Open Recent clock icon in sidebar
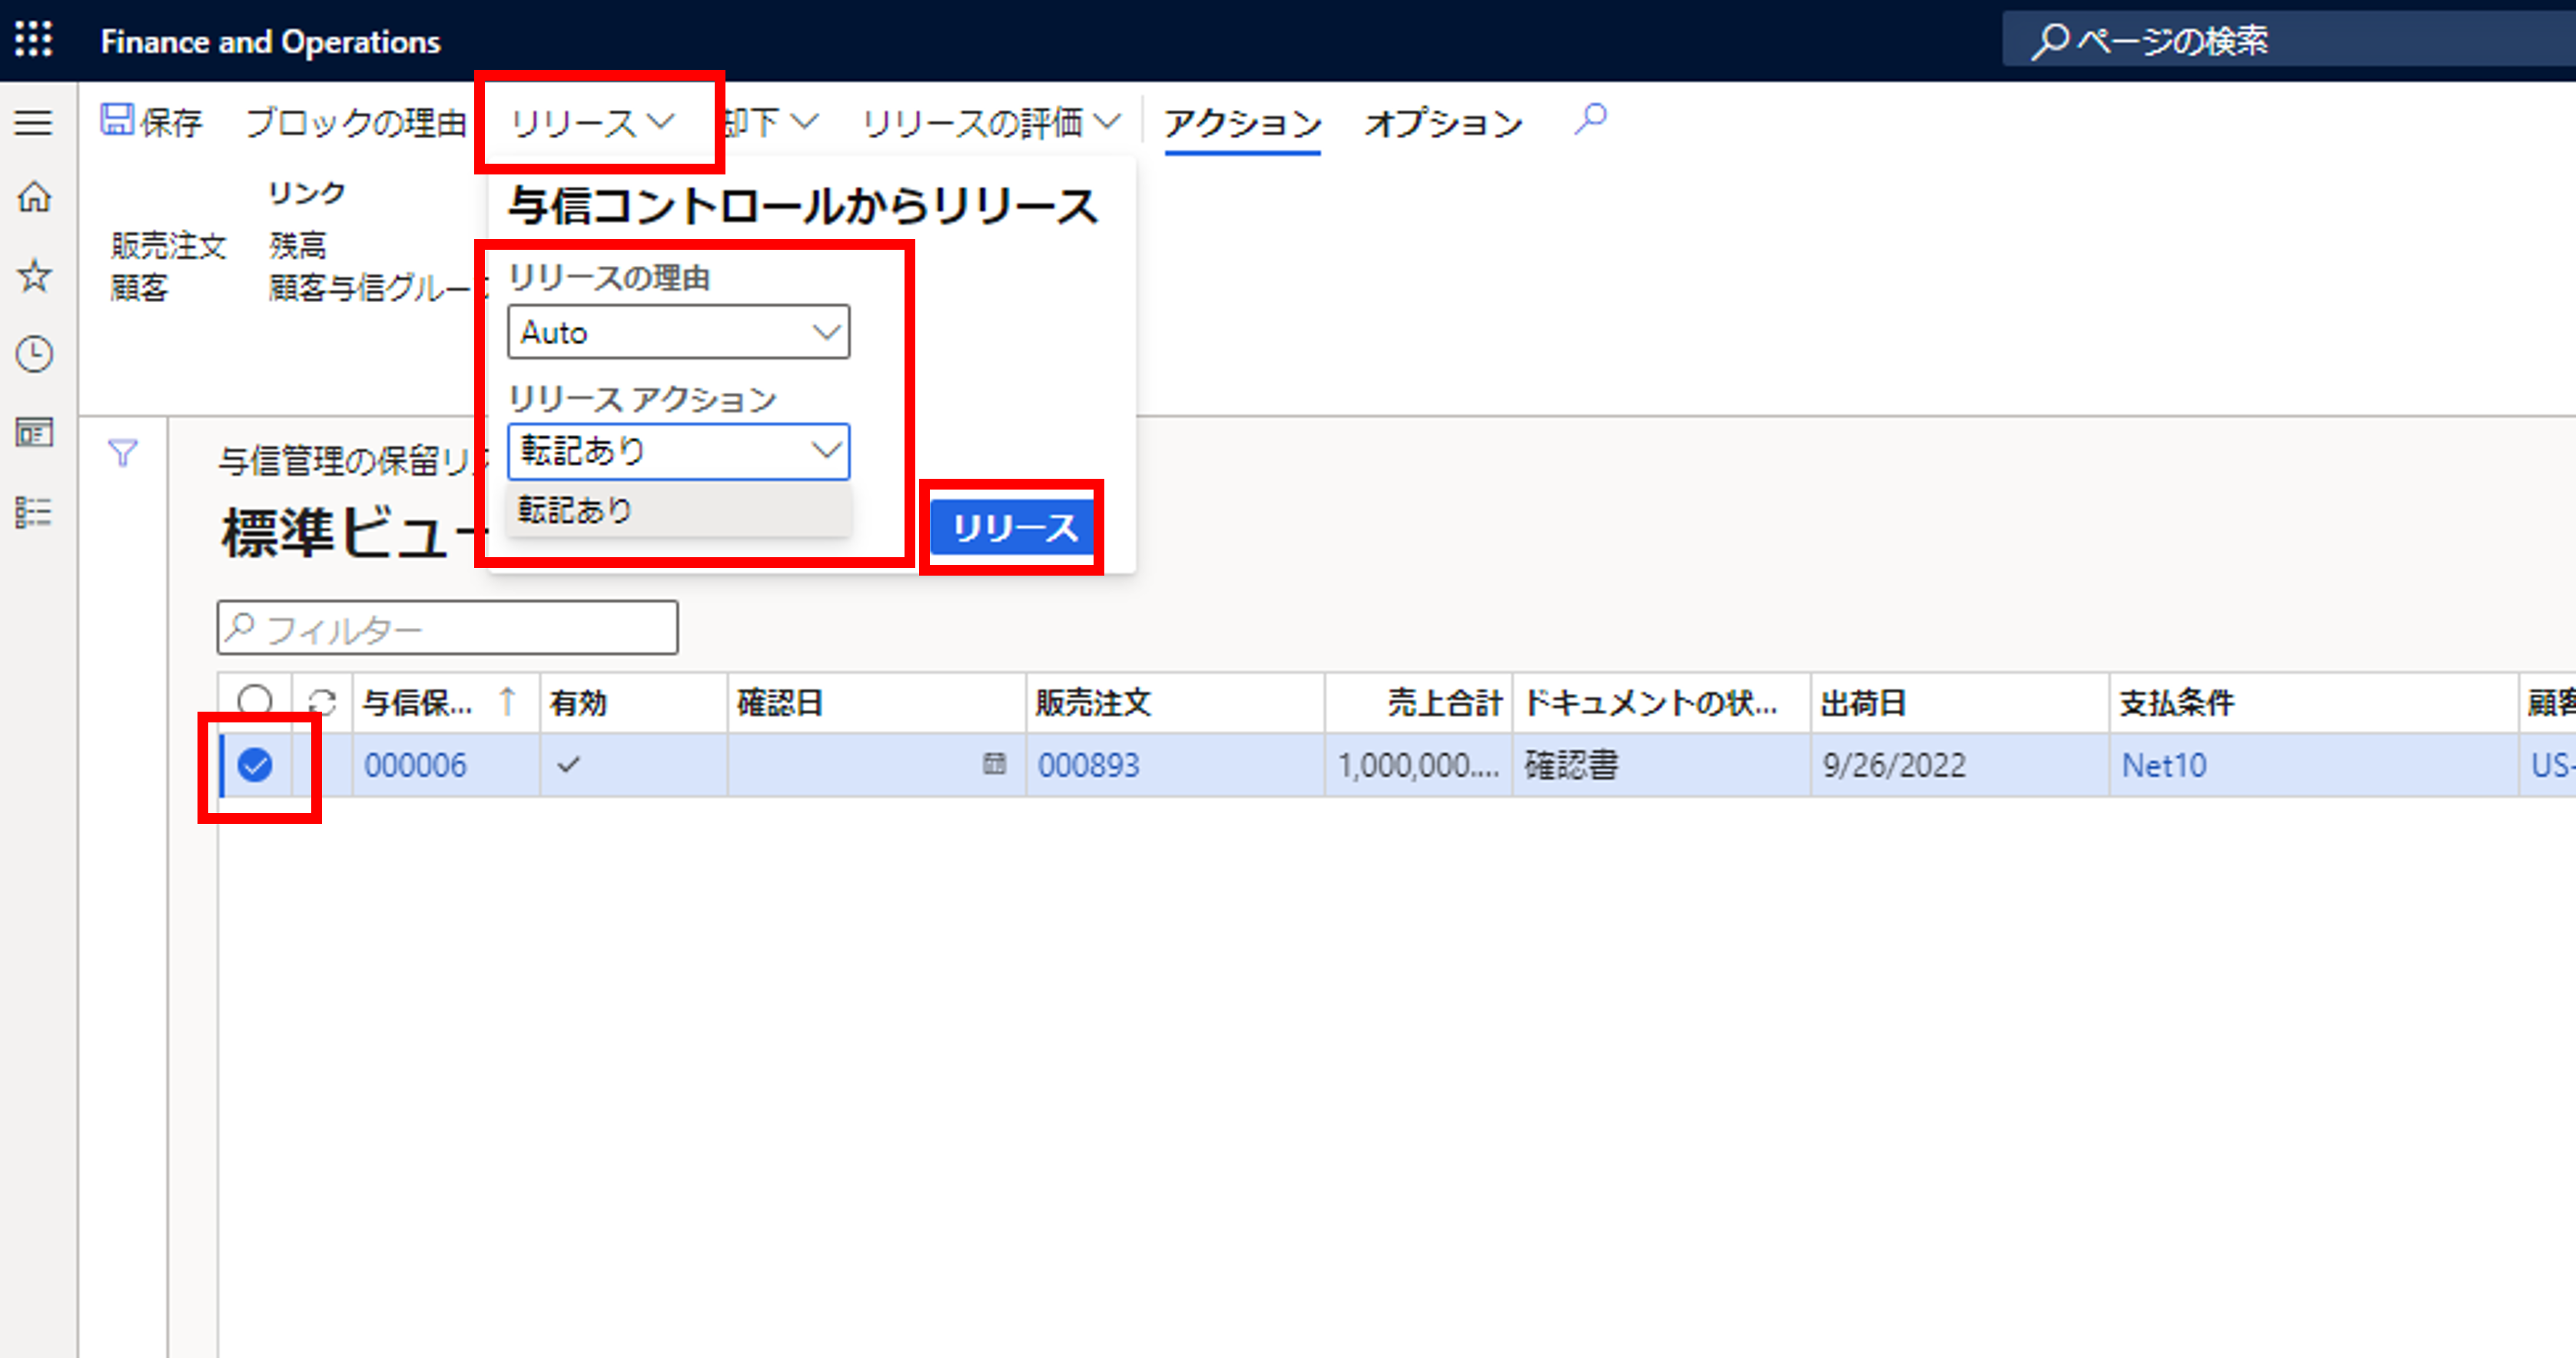The height and width of the screenshot is (1358, 2576). pyautogui.click(x=34, y=354)
